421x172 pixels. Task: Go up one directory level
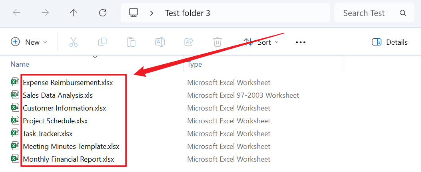tap(74, 13)
